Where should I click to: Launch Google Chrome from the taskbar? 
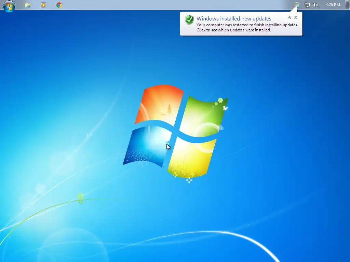click(59, 5)
